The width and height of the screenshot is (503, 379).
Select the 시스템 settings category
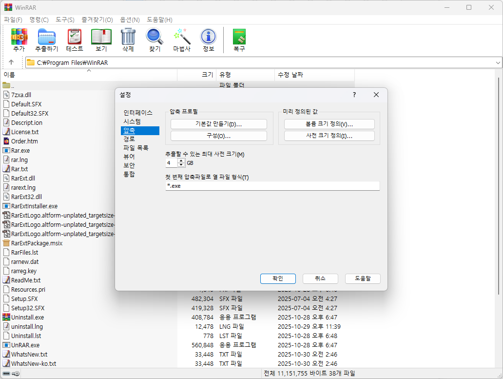tap(132, 121)
